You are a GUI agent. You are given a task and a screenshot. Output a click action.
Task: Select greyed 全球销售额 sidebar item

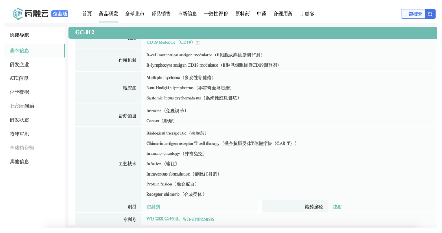pyautogui.click(x=22, y=148)
